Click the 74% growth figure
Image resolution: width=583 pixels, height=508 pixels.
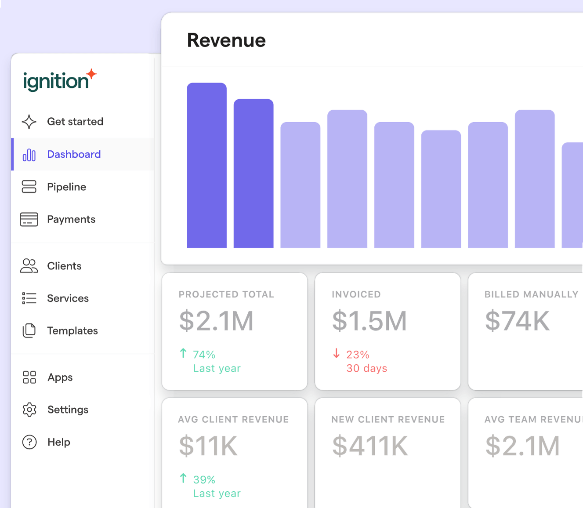pos(204,355)
